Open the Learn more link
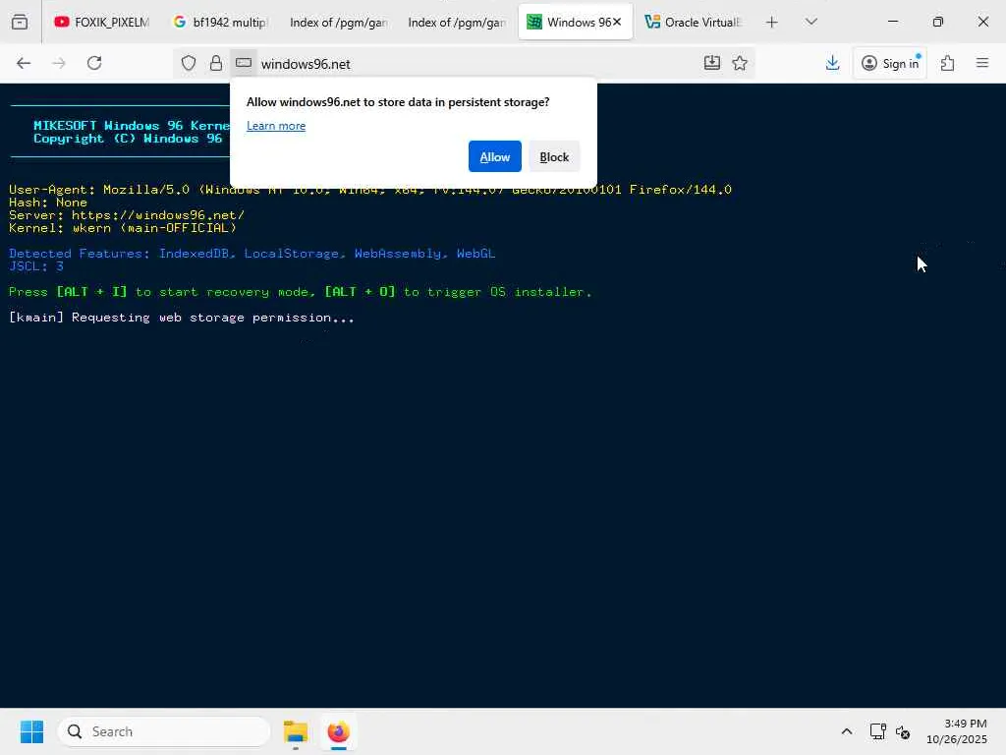 coord(276,126)
